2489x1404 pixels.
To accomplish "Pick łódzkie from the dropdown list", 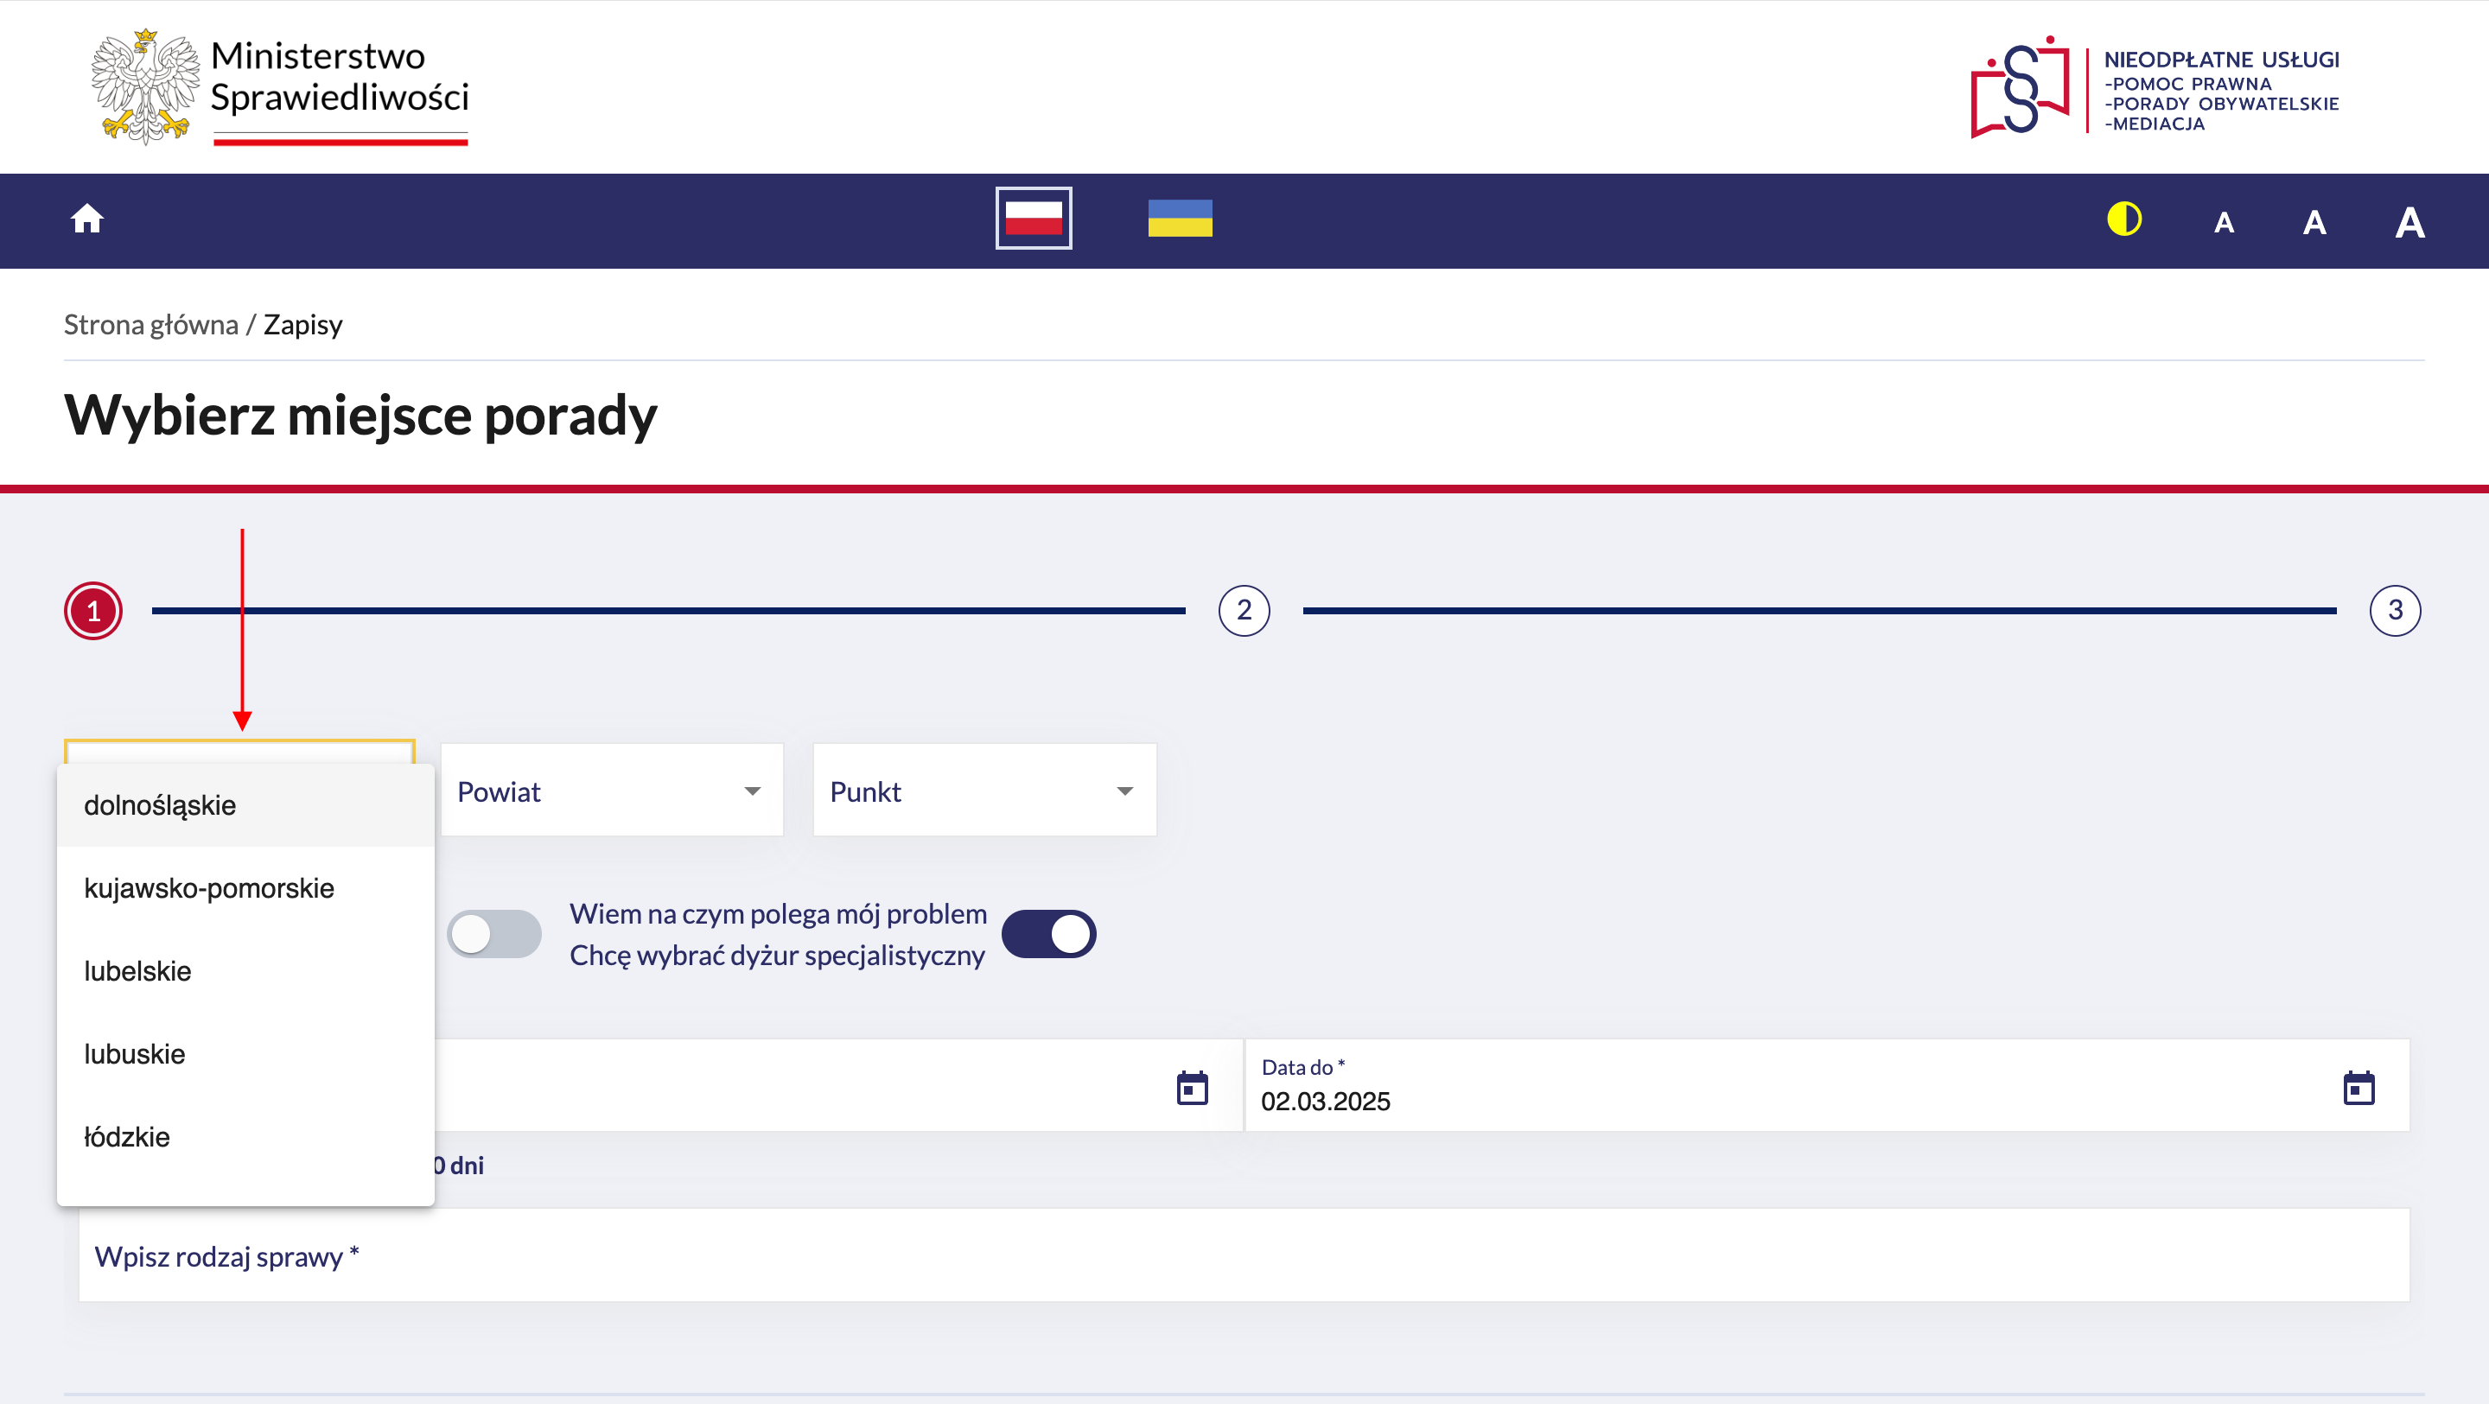I will (x=126, y=1136).
